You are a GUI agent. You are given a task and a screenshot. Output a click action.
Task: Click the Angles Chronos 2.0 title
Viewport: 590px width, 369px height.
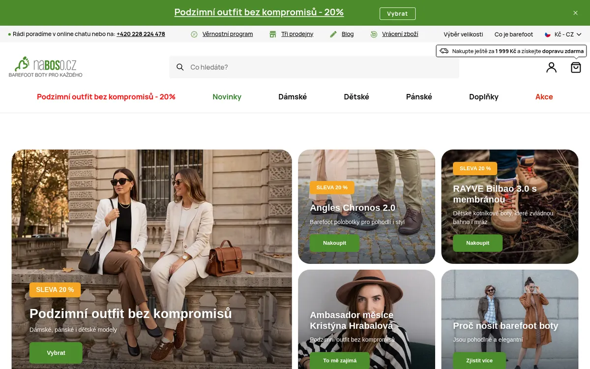[353, 208]
